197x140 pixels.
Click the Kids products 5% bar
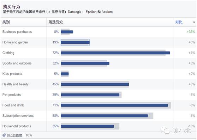(x=65, y=74)
